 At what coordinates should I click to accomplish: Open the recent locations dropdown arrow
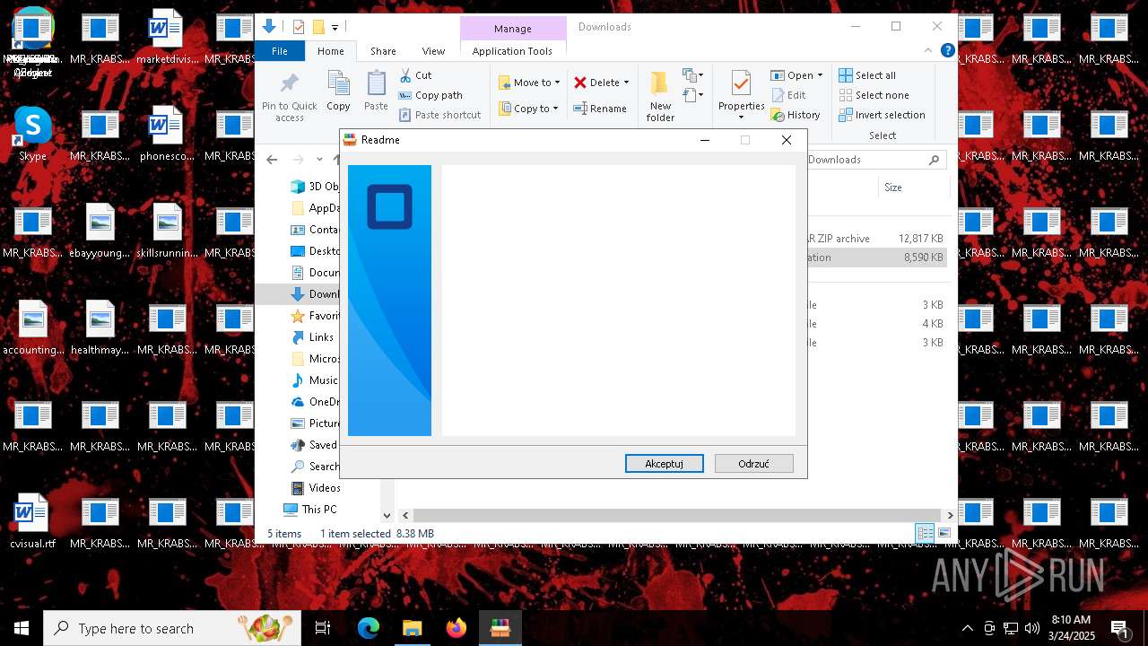tap(319, 160)
